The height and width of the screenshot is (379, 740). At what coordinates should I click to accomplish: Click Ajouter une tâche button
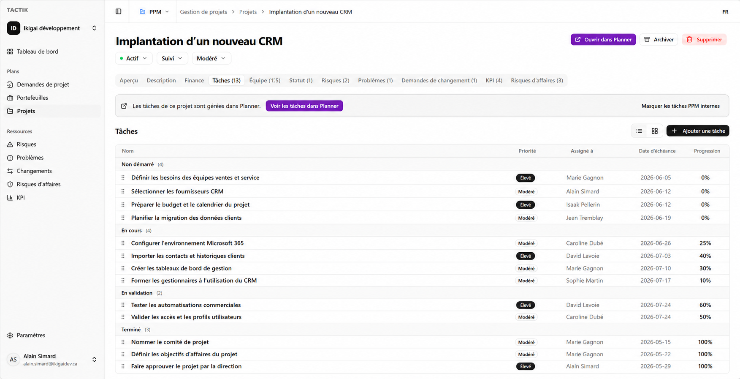[698, 131]
